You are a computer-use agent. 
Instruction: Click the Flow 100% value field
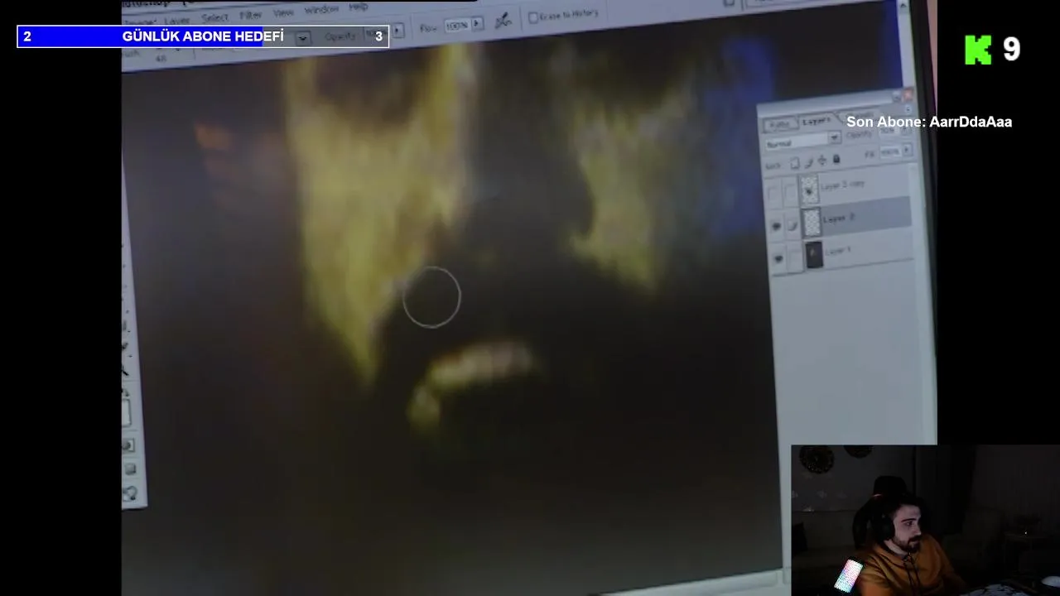tap(457, 26)
